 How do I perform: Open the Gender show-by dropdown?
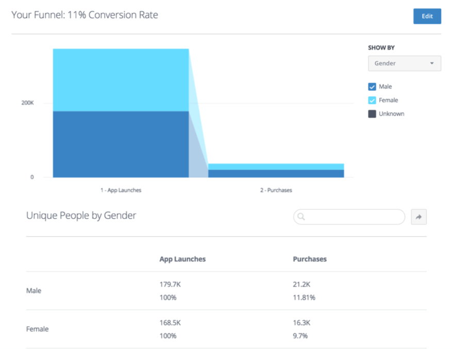[404, 63]
